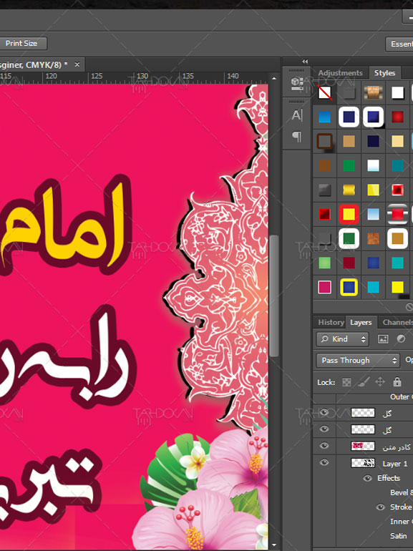This screenshot has width=413, height=551.
Task: Apply the gold metallic style preset
Action: (x=349, y=190)
